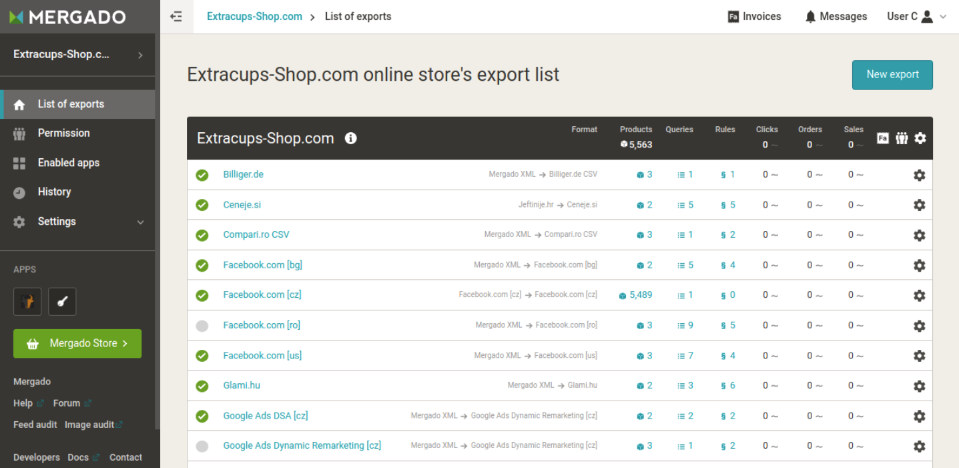Toggle the status indicator for Facebook.com [cz]
Viewport: 959px width, 468px height.
[x=202, y=295]
